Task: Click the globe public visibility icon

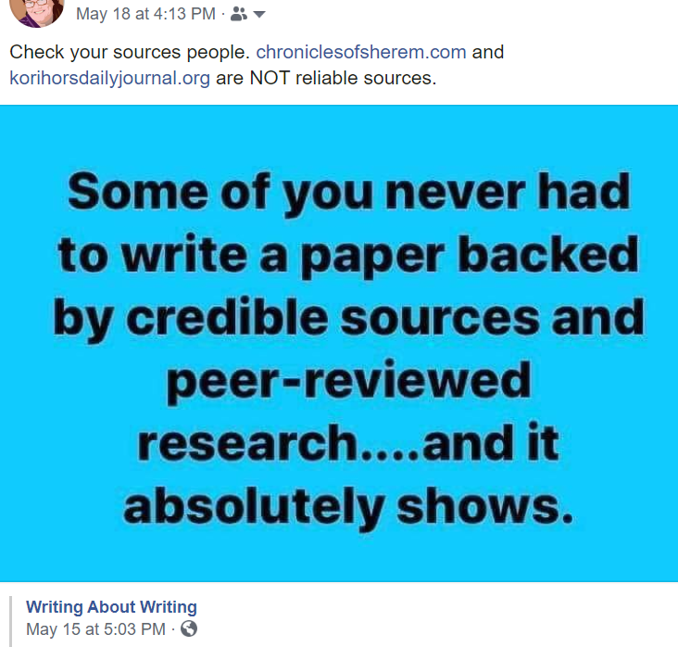Action: [x=189, y=628]
